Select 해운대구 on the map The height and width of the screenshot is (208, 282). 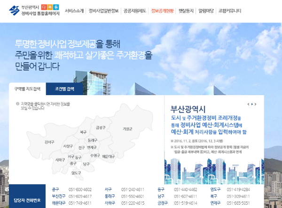tap(108, 156)
